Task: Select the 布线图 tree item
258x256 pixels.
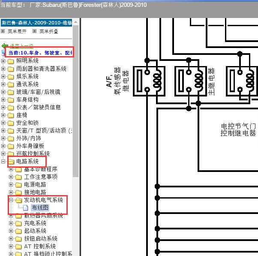Action: pos(40,208)
